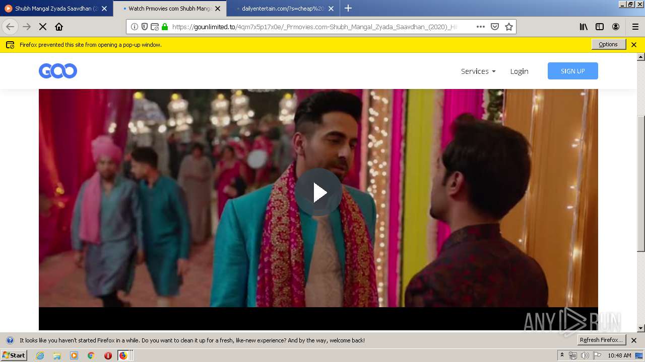645x362 pixels.
Task: Switch to the dailyentertain.com tab
Action: point(282,9)
